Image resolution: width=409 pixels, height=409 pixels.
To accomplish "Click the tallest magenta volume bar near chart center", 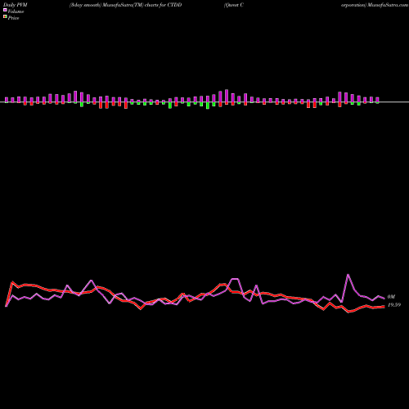I will 227,97.
